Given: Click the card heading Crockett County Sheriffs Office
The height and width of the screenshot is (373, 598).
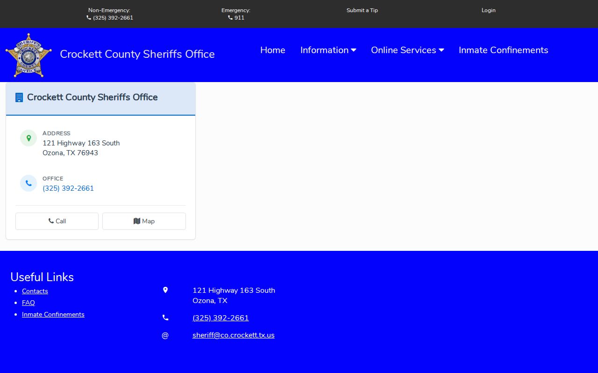Looking at the screenshot, I should pos(93,97).
